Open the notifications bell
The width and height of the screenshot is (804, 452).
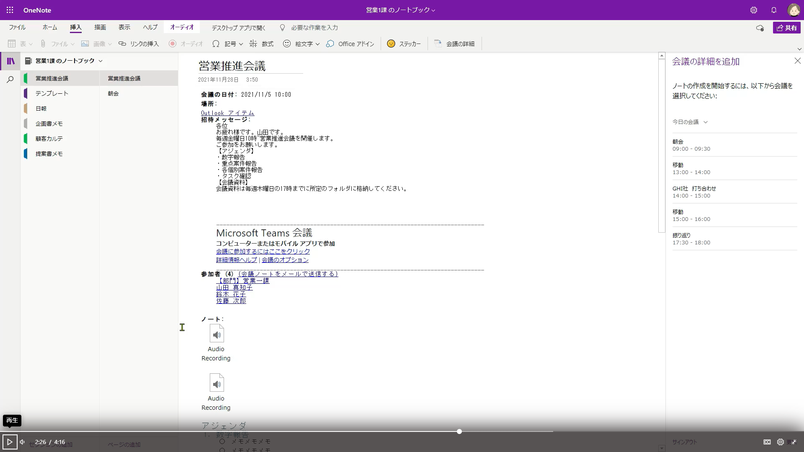774,10
